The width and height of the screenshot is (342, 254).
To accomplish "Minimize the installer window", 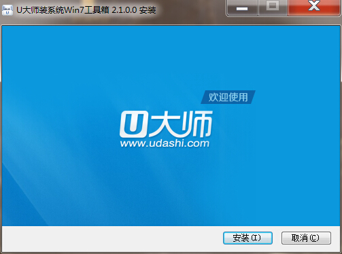I will (x=242, y=8).
